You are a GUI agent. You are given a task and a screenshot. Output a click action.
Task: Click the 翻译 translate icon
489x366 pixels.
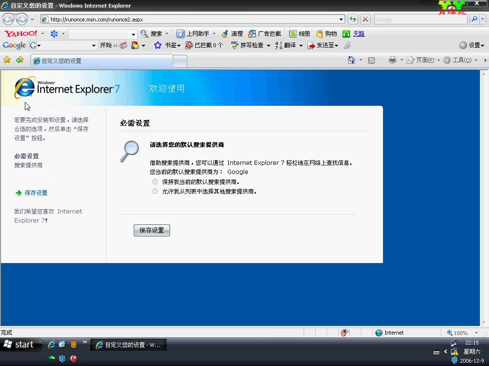click(x=279, y=45)
